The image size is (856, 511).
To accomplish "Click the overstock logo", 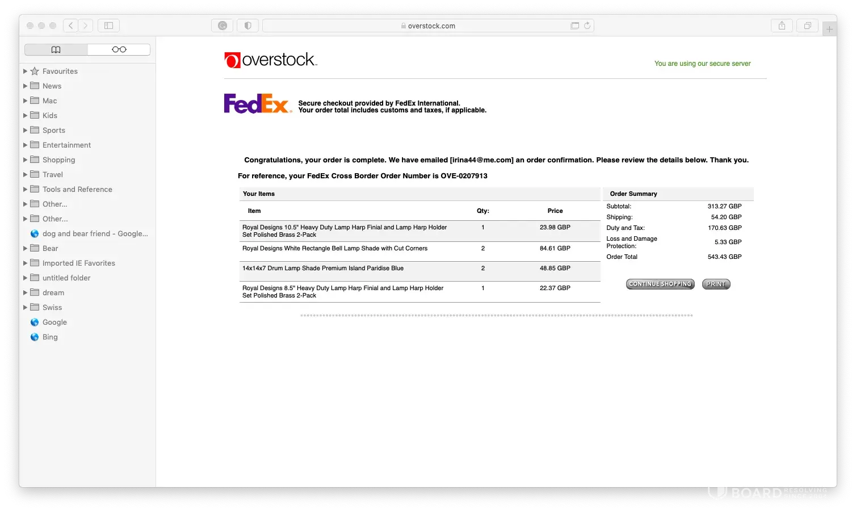I will click(x=271, y=60).
